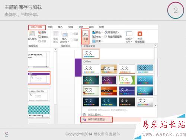This screenshot has height=140, width=186.
Task: Switch to the Animations (动画) tab
Action: tap(81, 27)
